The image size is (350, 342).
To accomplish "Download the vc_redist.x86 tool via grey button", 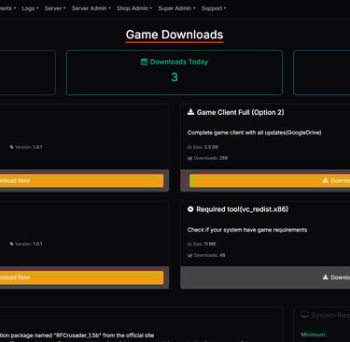I will point(265,278).
